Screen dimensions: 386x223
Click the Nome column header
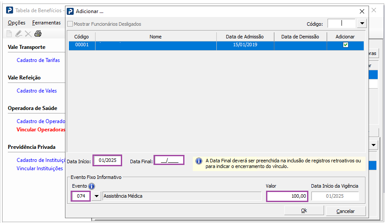pos(156,37)
